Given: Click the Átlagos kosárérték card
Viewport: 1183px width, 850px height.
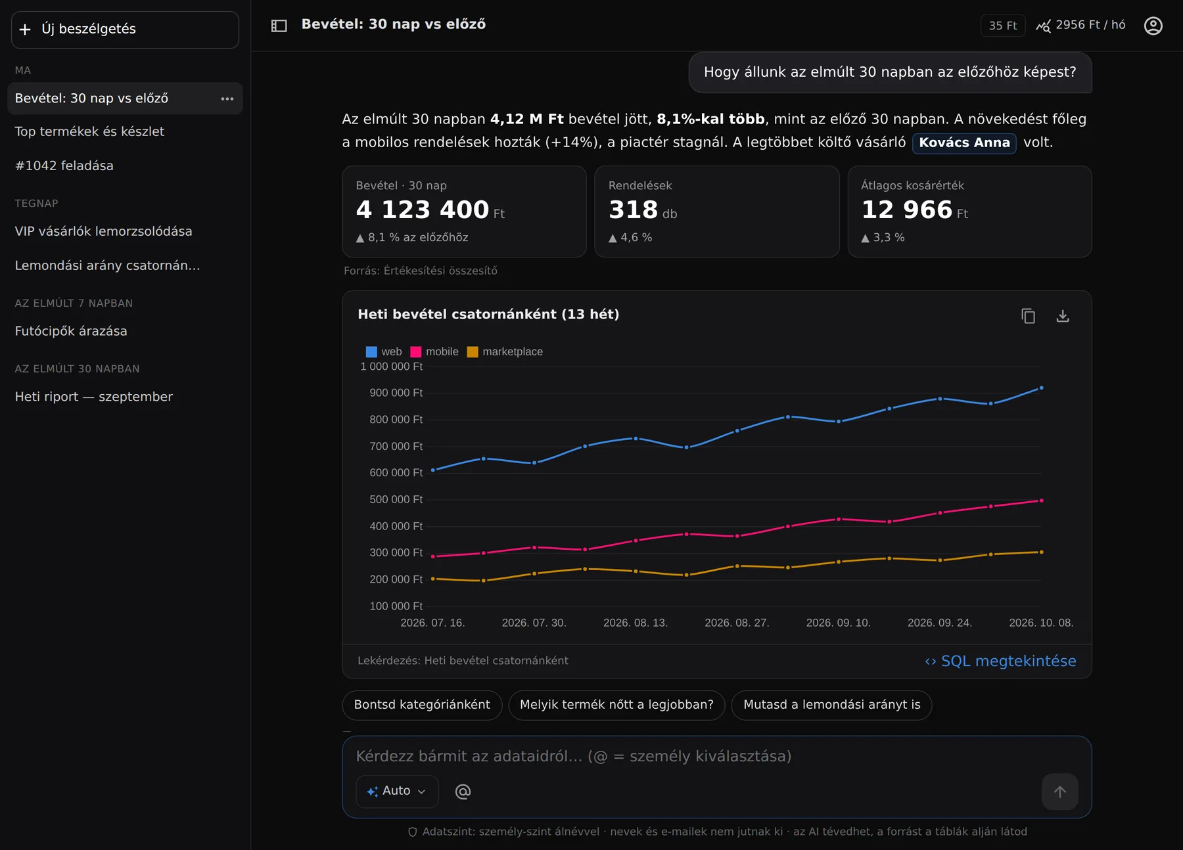Looking at the screenshot, I should [969, 212].
